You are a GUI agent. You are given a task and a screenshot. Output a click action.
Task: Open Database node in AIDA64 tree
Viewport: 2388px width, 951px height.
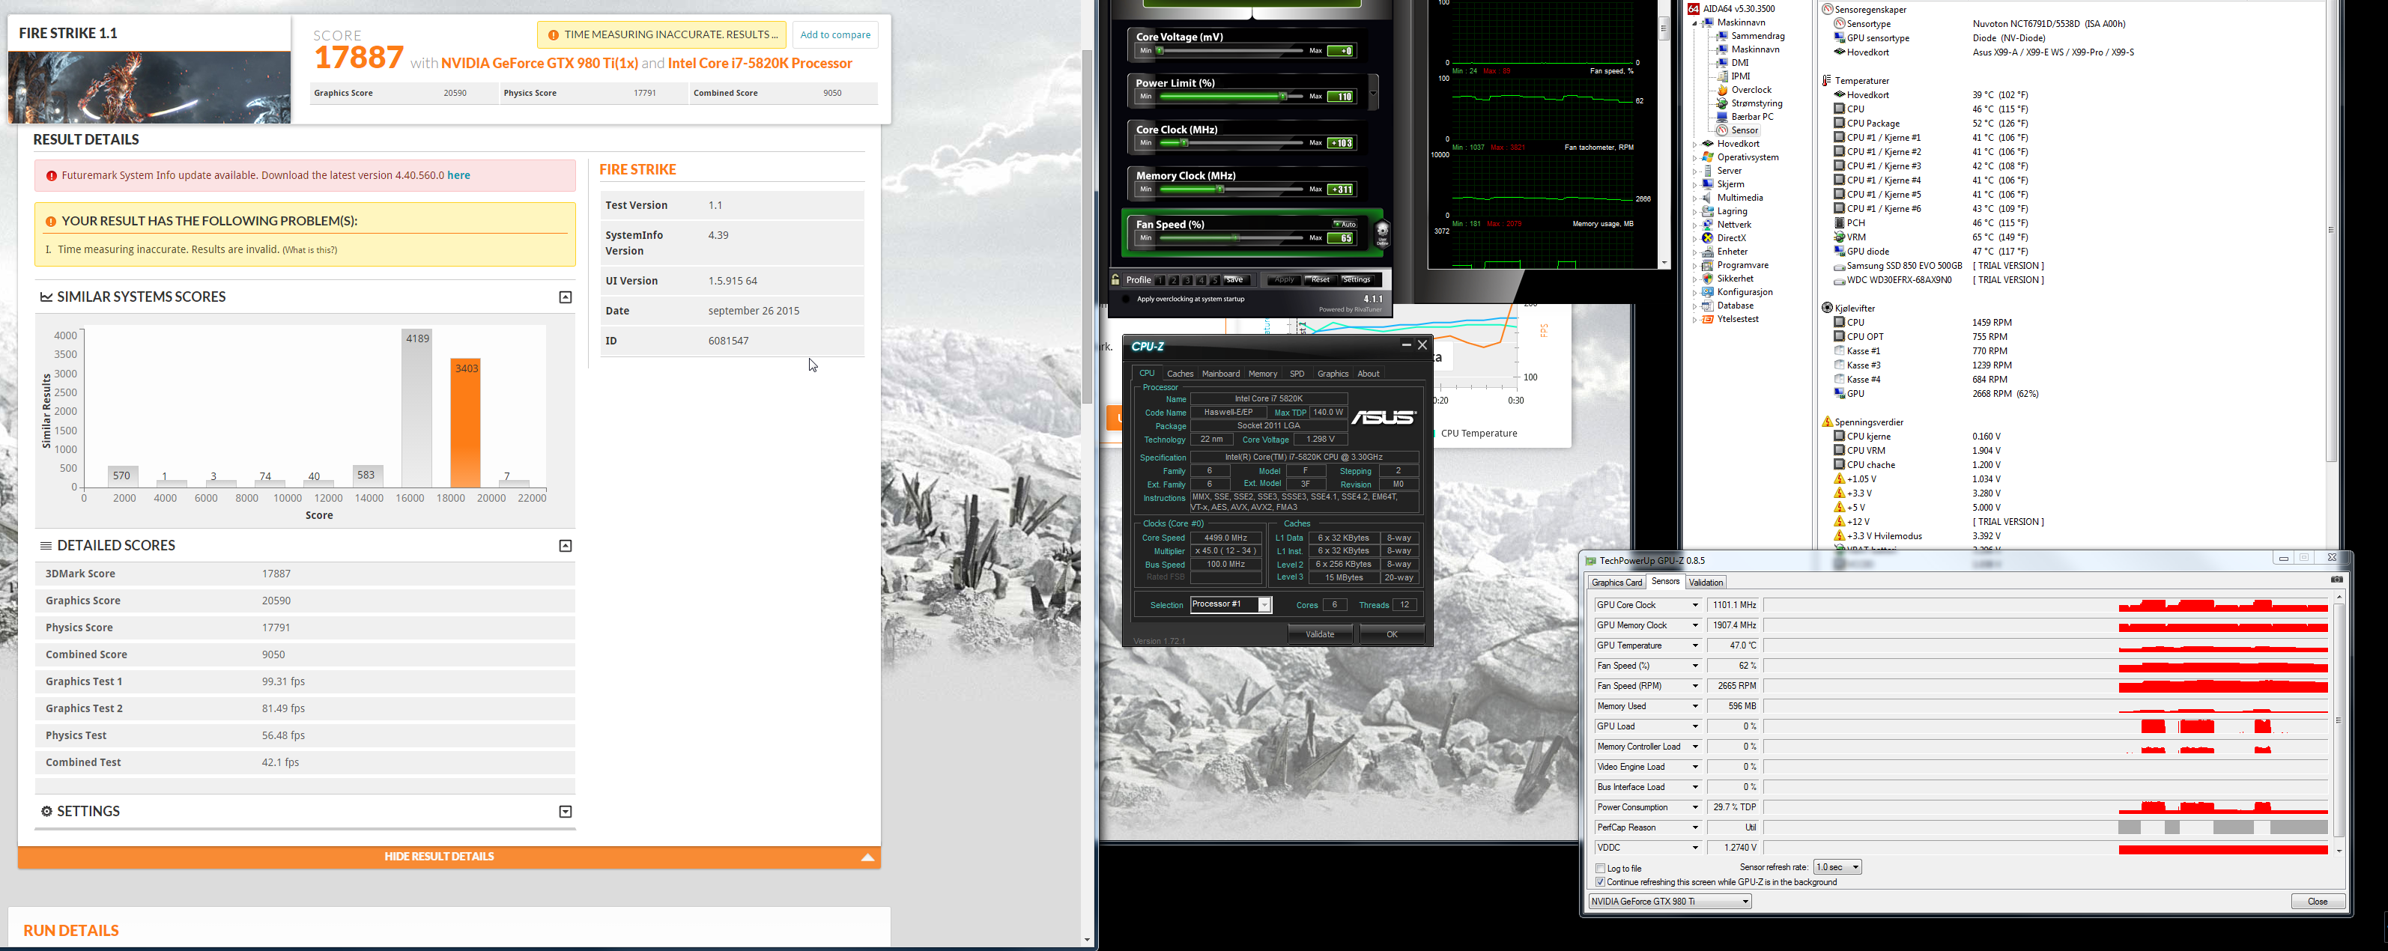coord(1727,305)
